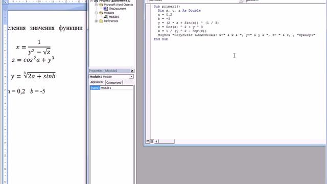
Task: Click the 'b = -5' text in Word
Action: [x=38, y=91]
